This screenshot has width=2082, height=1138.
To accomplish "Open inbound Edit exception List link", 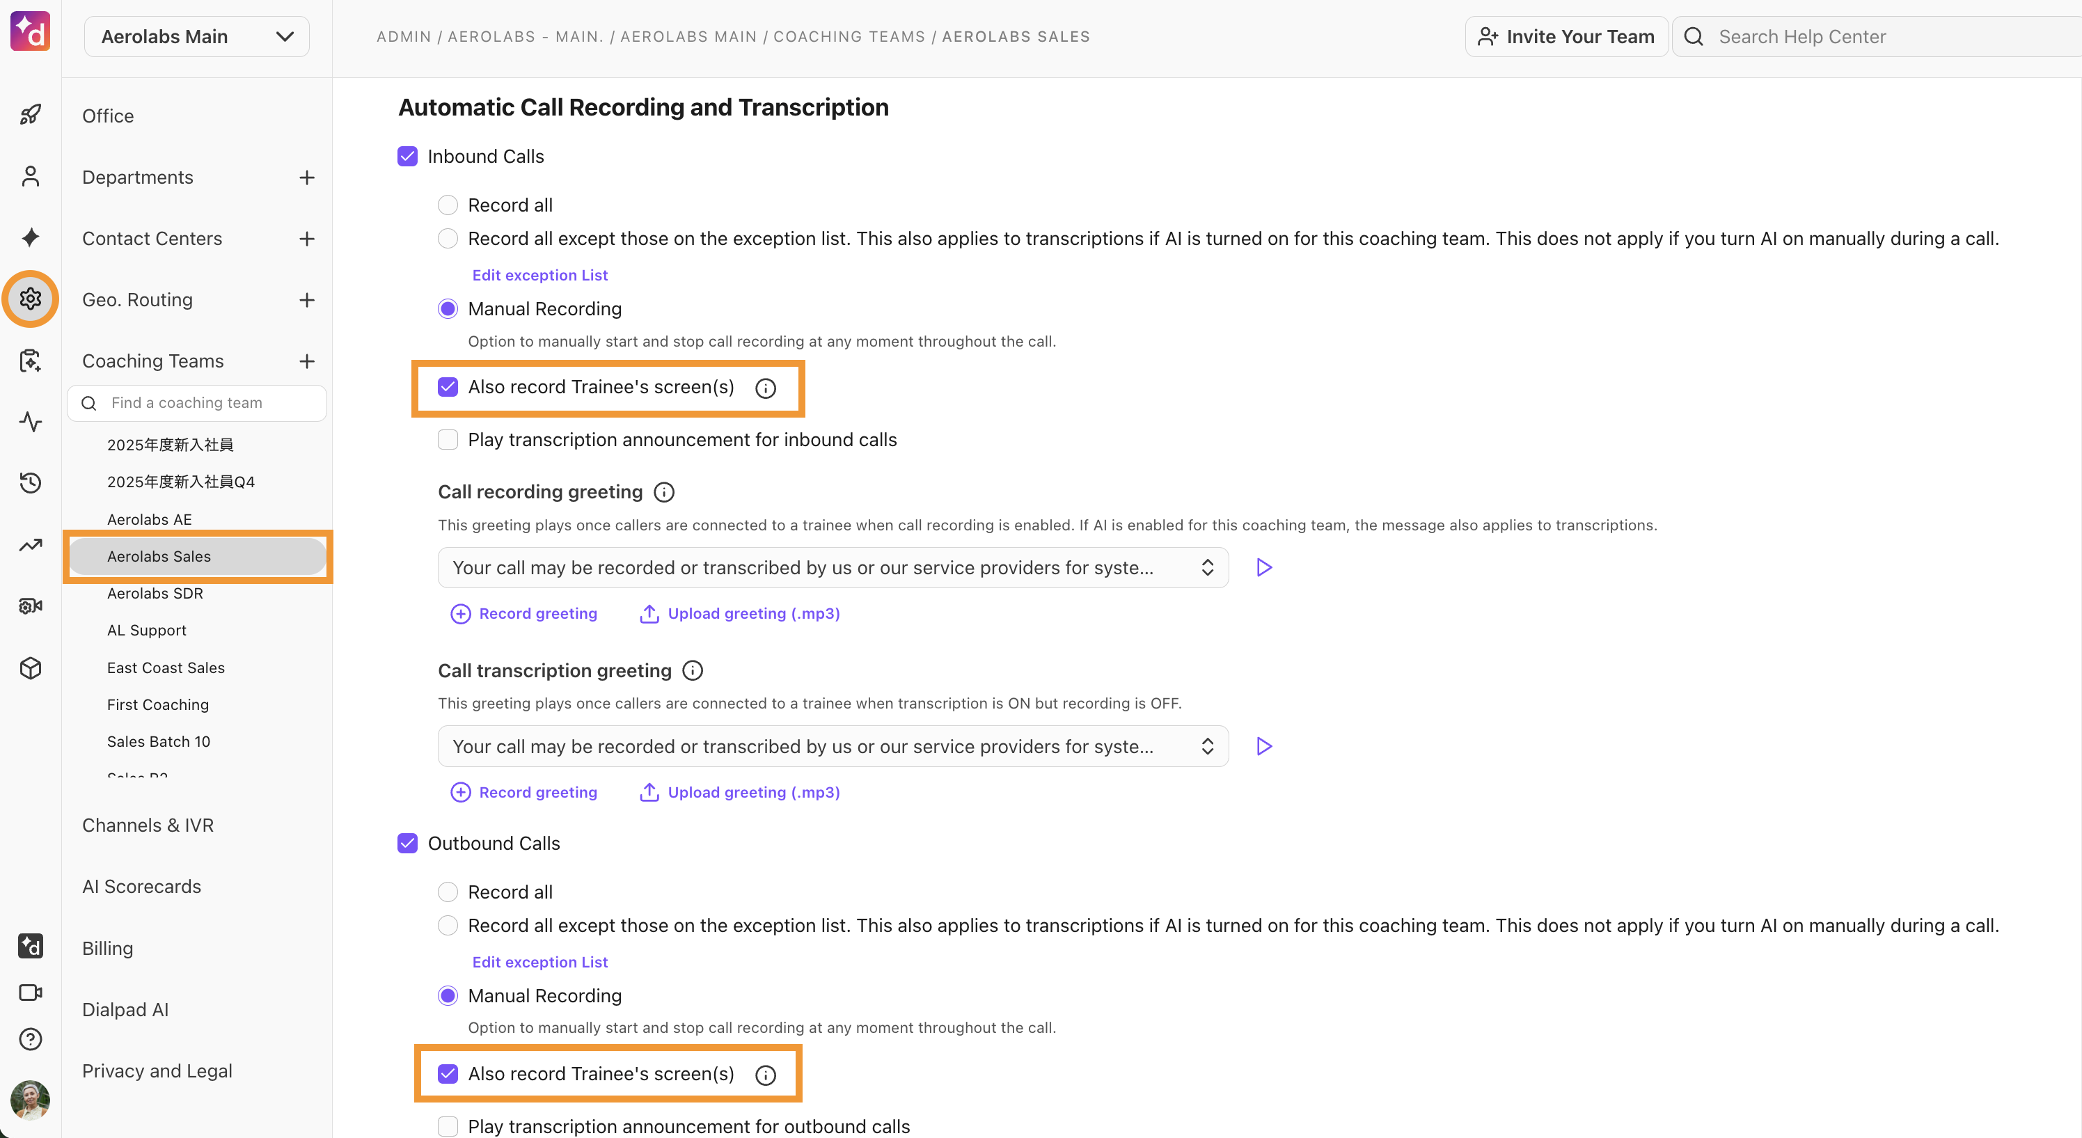I will (540, 275).
